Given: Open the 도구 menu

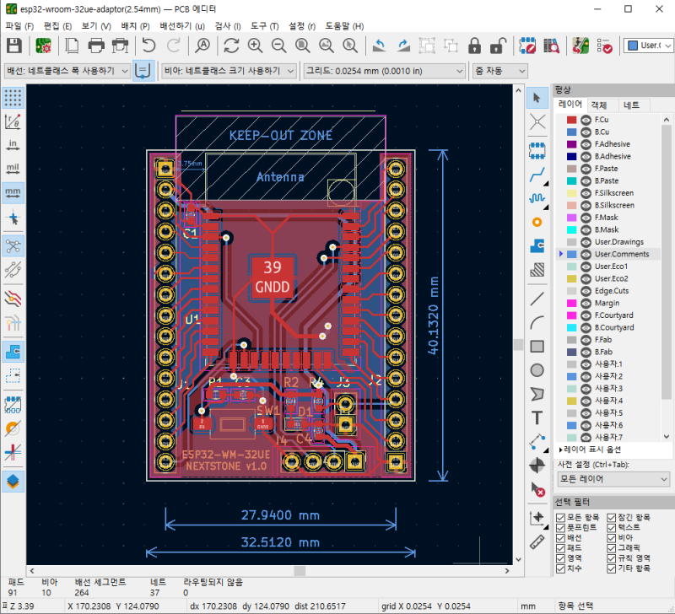Looking at the screenshot, I should [x=261, y=26].
